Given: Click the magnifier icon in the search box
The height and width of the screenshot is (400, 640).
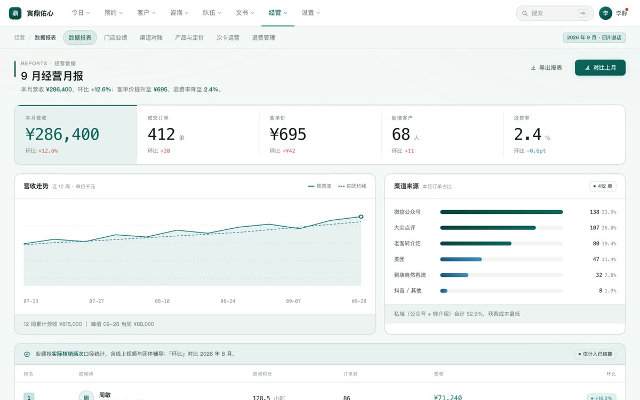Looking at the screenshot, I should [525, 13].
